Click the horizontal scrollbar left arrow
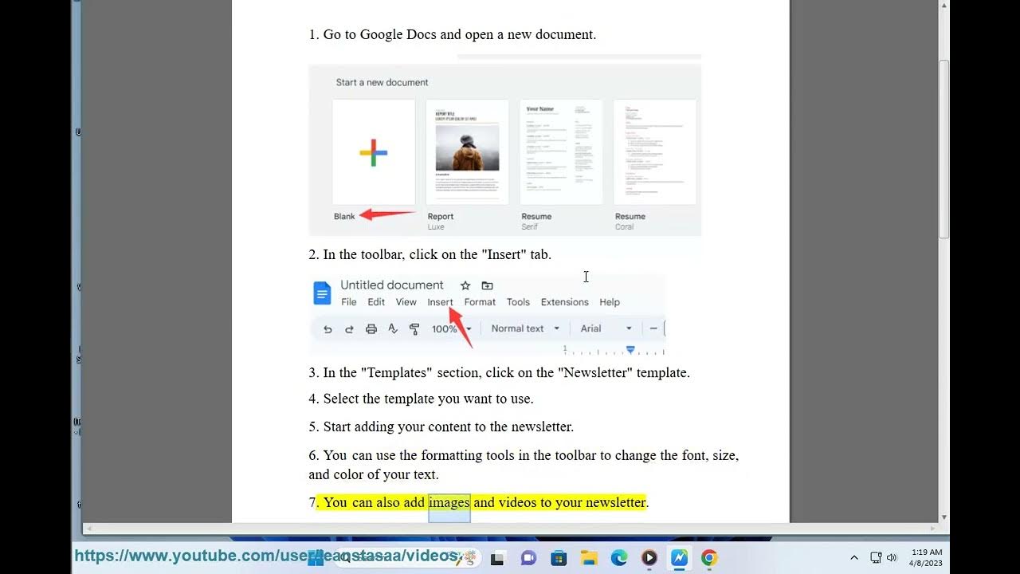The image size is (1020, 574). pyautogui.click(x=88, y=528)
